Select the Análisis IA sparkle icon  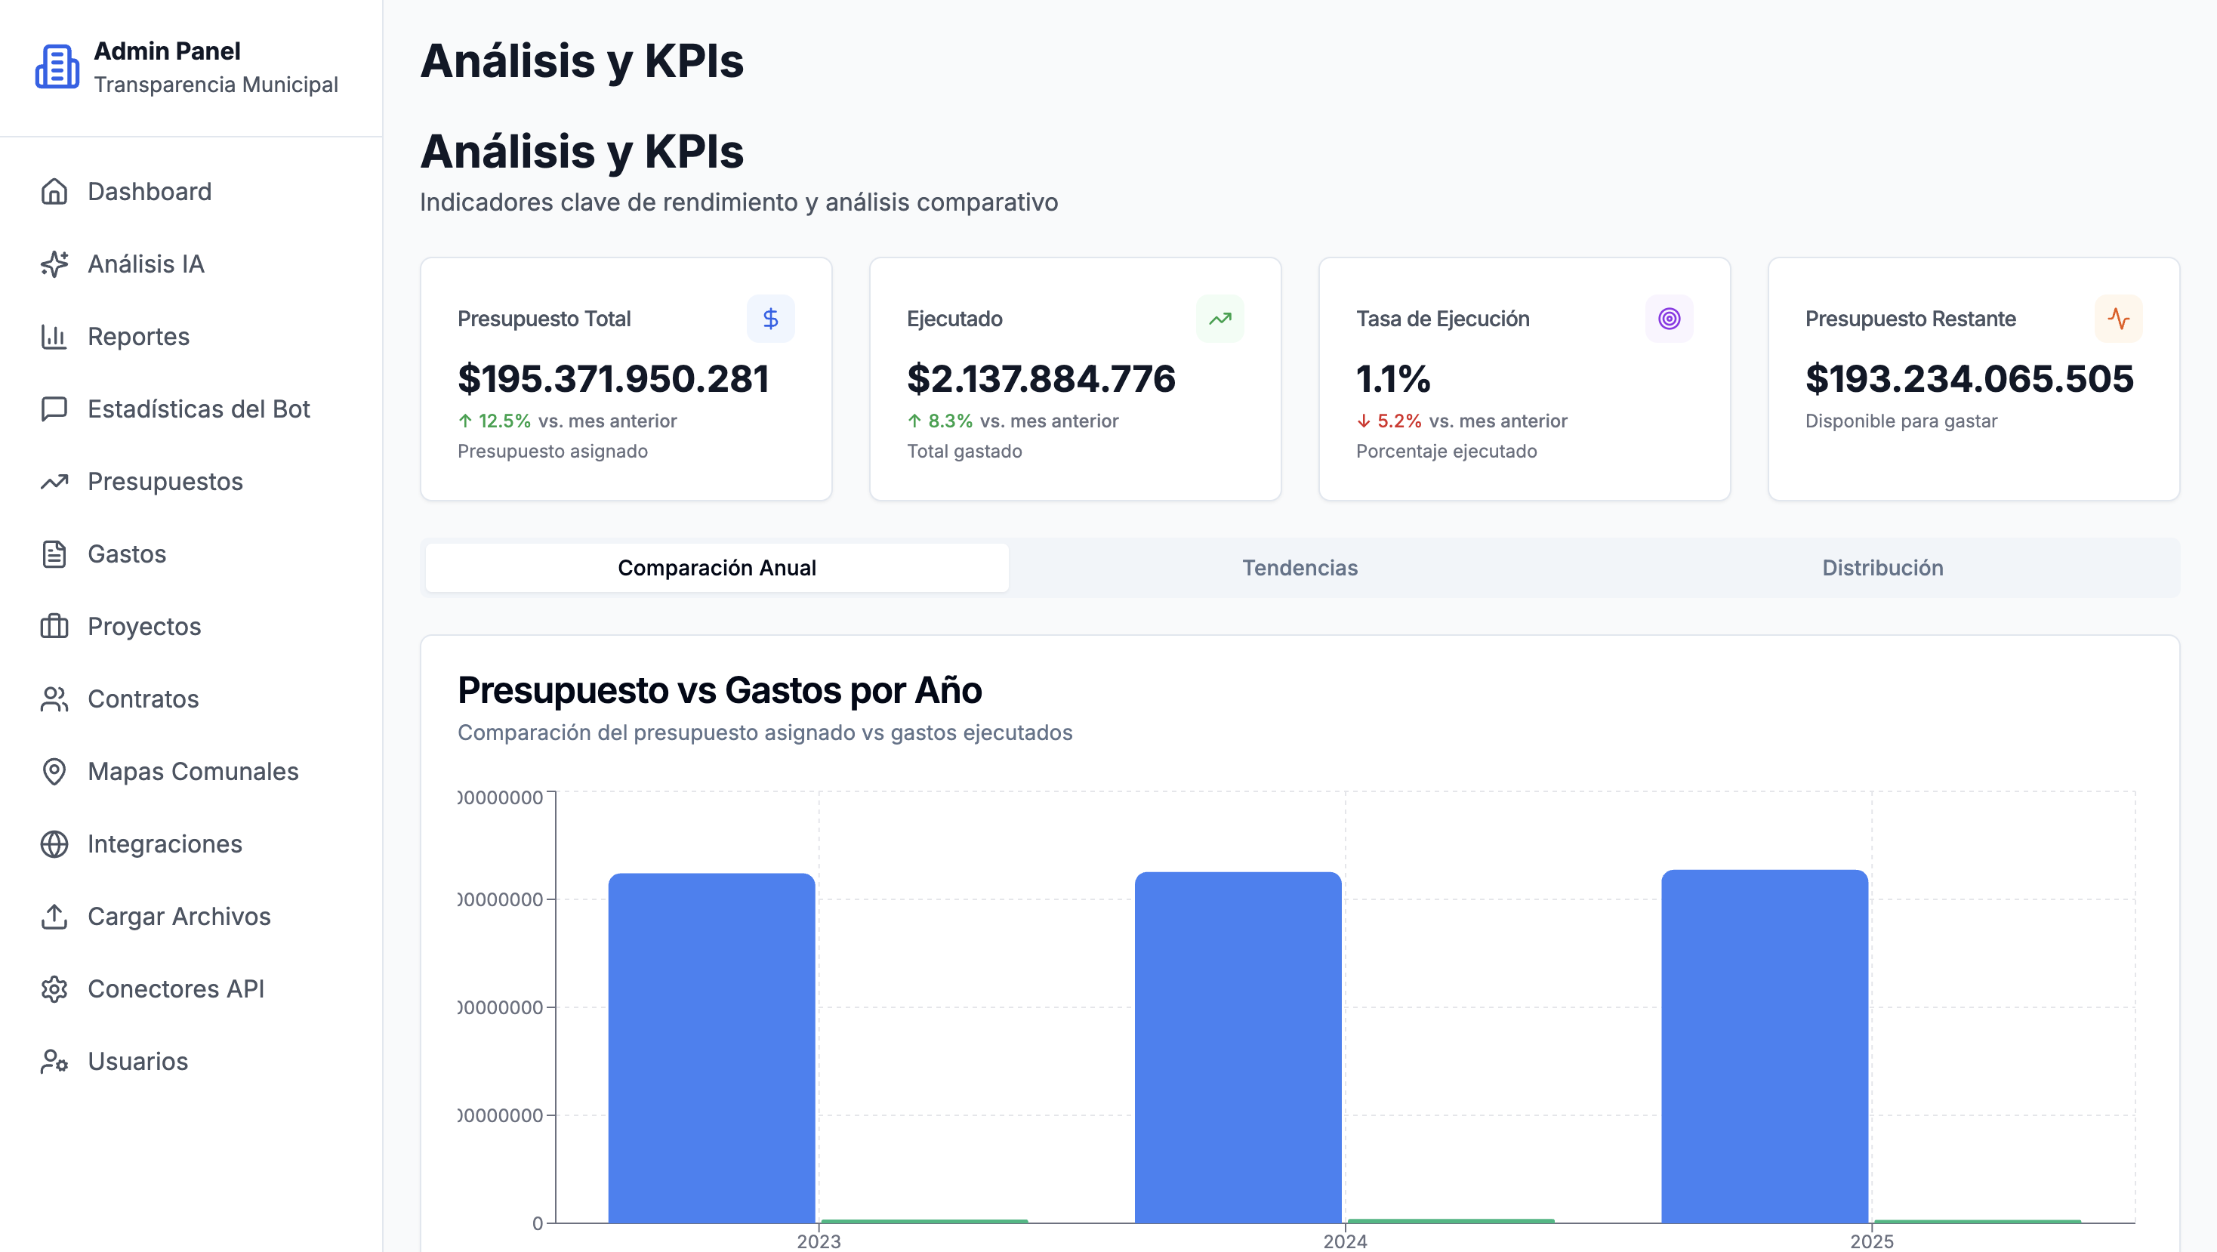[54, 264]
